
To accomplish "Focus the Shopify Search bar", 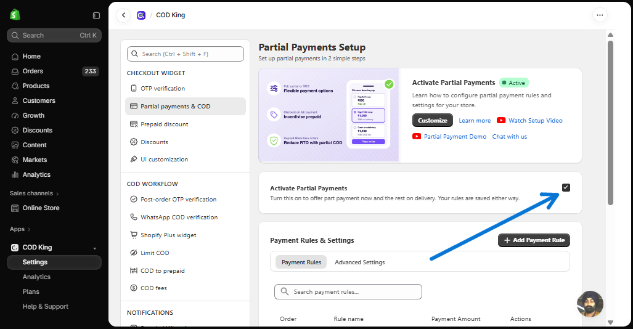I will (54, 36).
